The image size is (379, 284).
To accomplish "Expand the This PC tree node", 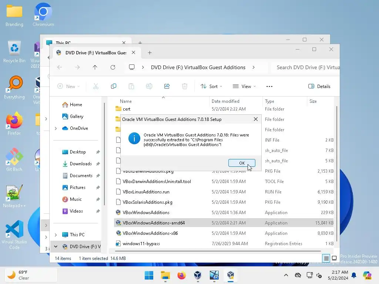I will 56,235.
